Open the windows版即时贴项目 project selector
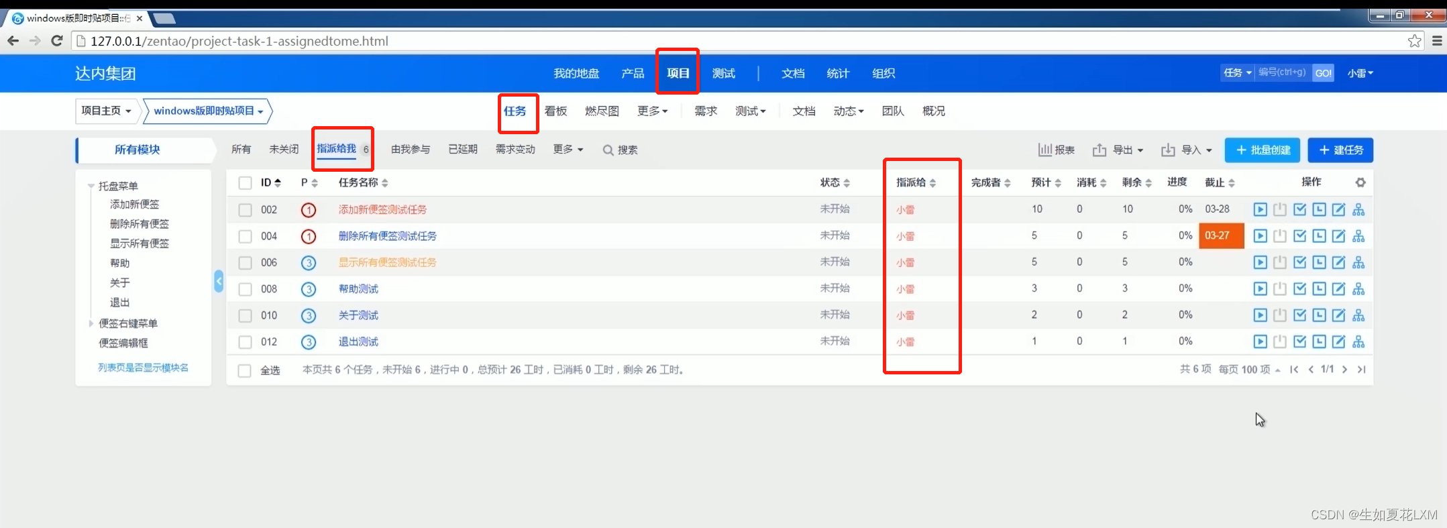This screenshot has height=528, width=1447. click(x=208, y=111)
